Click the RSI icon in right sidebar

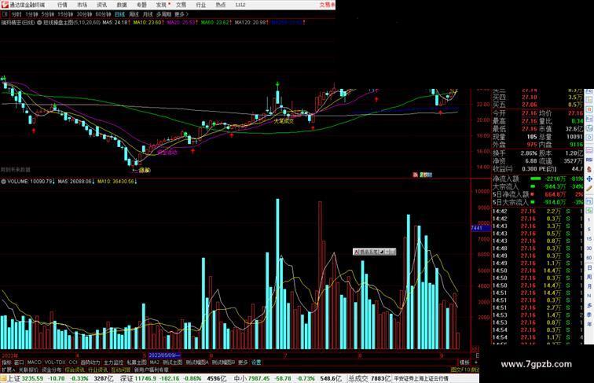pos(589,160)
